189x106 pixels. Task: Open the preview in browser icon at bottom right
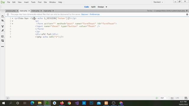click(x=186, y=98)
